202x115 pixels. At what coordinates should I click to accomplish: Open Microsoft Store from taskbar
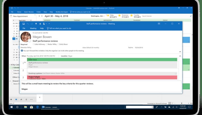(x=32, y=107)
